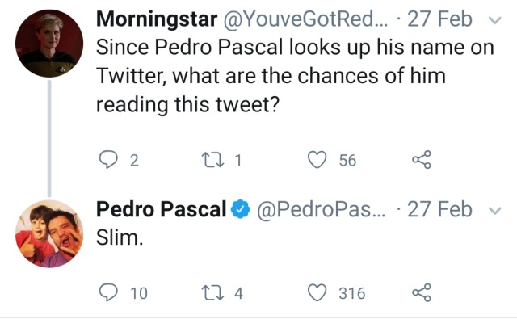Open the @YouveGotRed... handle
Image resolution: width=517 pixels, height=319 pixels.
pos(306,19)
